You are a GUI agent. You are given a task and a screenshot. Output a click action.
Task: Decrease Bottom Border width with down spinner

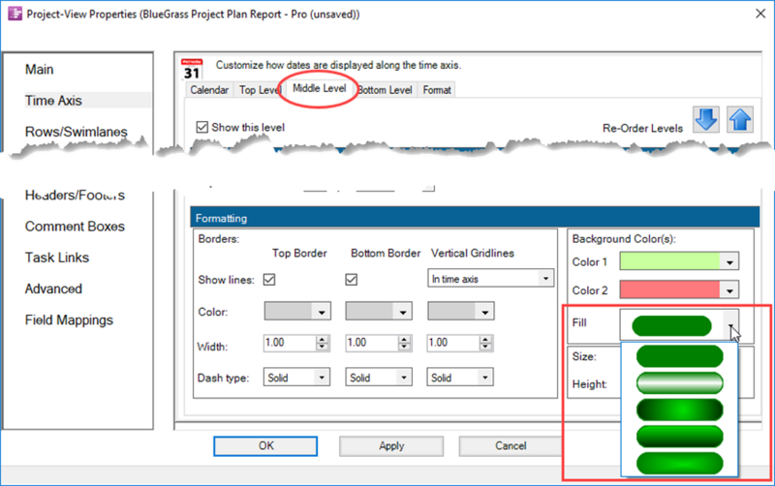click(404, 347)
